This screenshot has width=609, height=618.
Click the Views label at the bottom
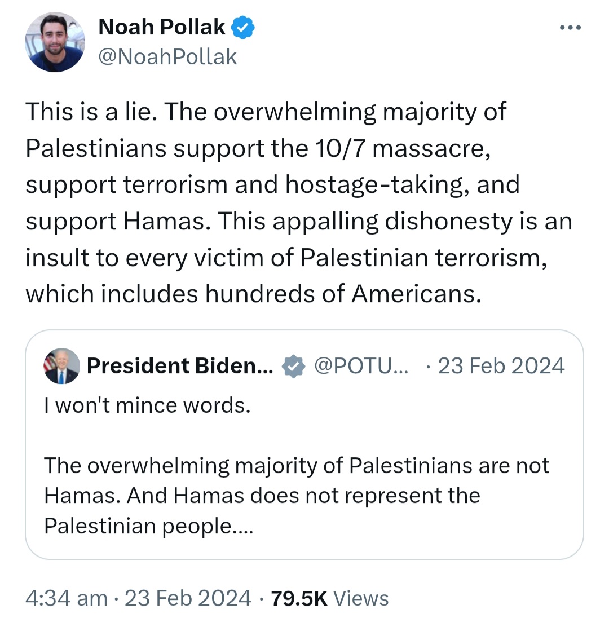361,598
